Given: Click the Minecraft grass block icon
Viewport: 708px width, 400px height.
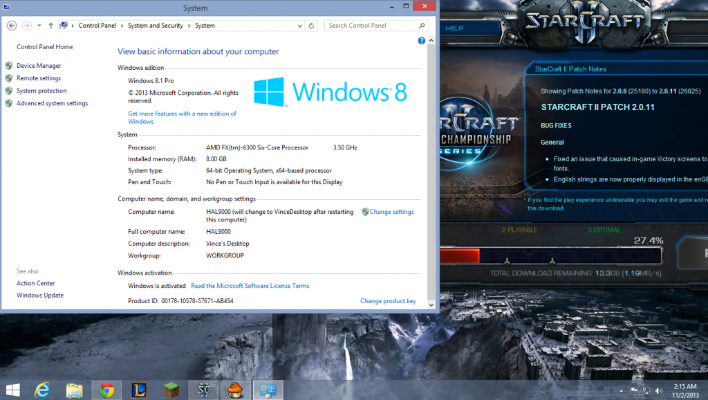Looking at the screenshot, I should point(171,390).
